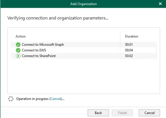166x118 pixels.
Task: Select the Connect to SharePoint row
Action: point(84,56)
